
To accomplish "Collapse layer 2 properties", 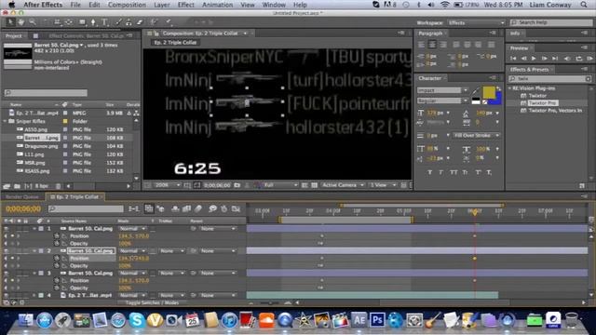I will coord(34,250).
